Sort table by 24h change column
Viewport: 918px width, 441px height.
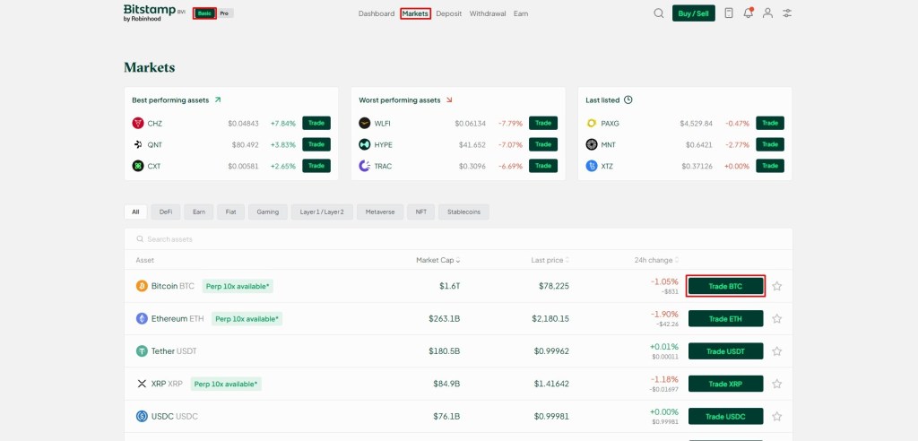coord(656,260)
